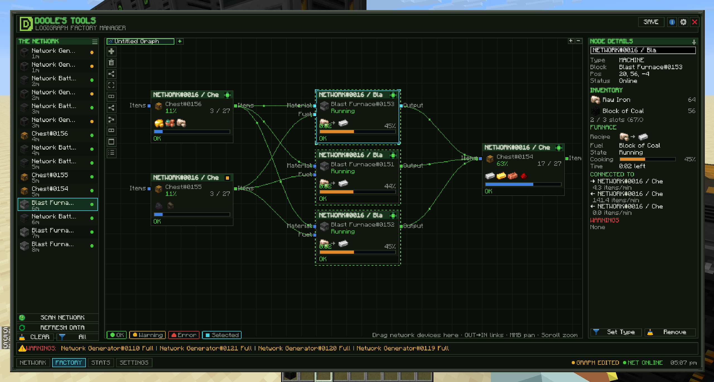
Task: Click the trash delete tool in graph toolbar
Action: click(111, 63)
